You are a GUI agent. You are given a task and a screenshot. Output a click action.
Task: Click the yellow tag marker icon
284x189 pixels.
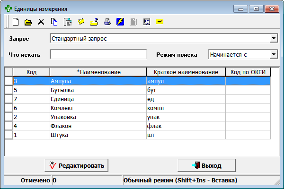(x=81, y=22)
